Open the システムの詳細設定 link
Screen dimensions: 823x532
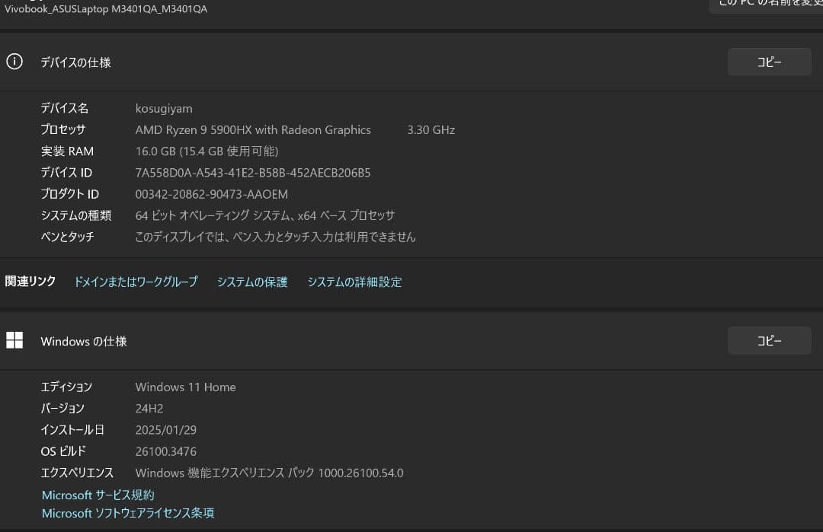click(x=354, y=282)
